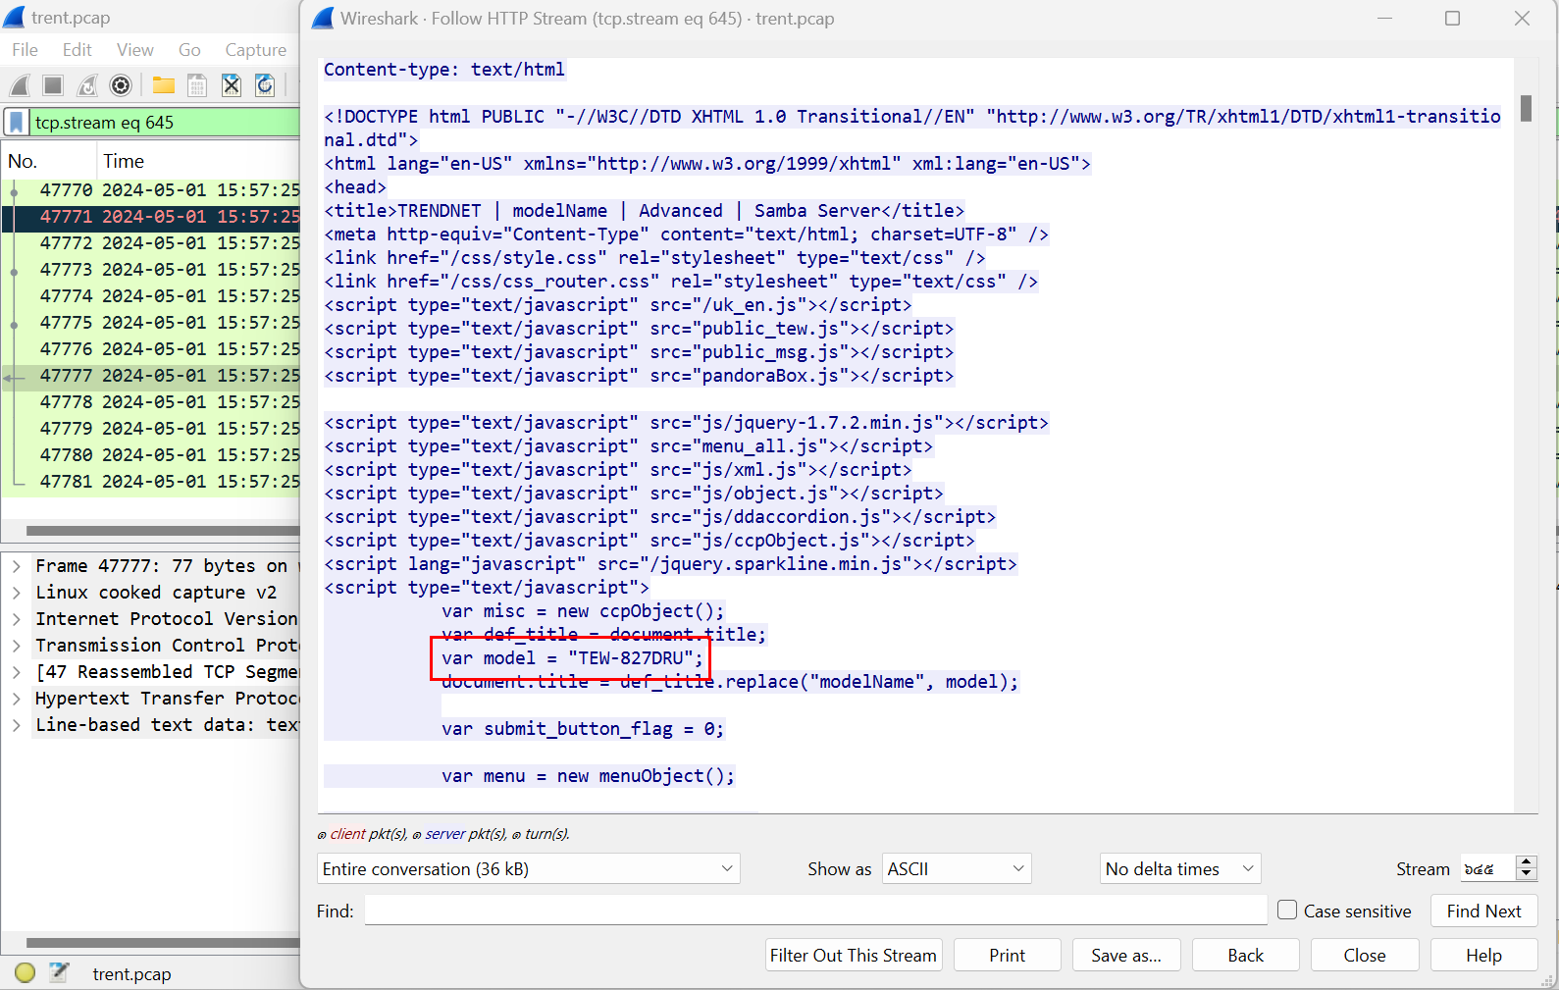Click into the Find text field

point(814,911)
